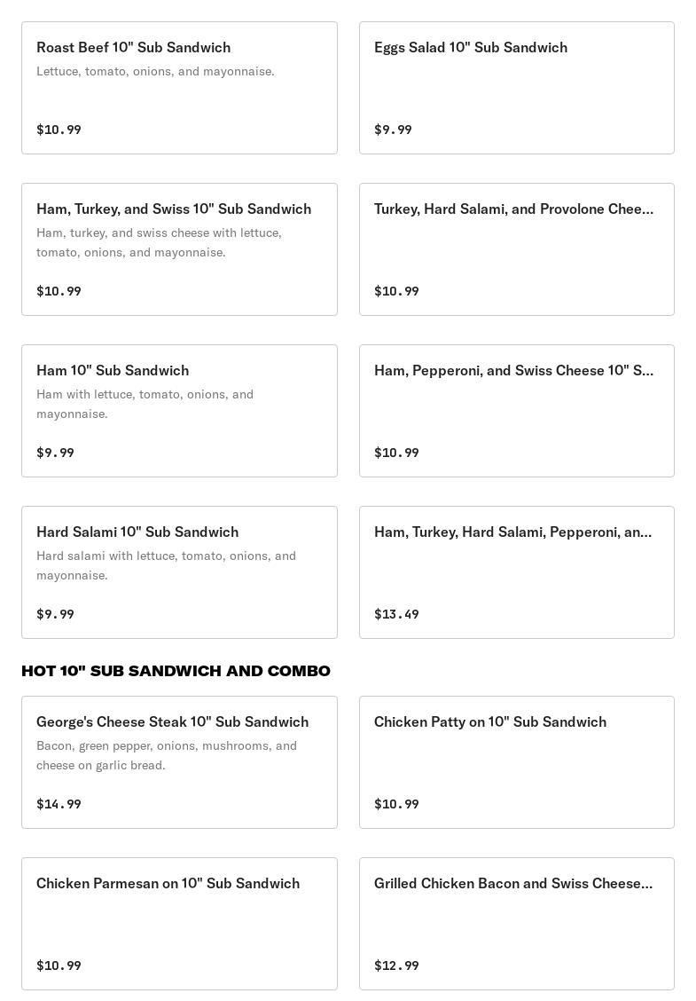
Task: Select Chicken Patty on 10" Sub Sandwich
Action: [x=490, y=722]
